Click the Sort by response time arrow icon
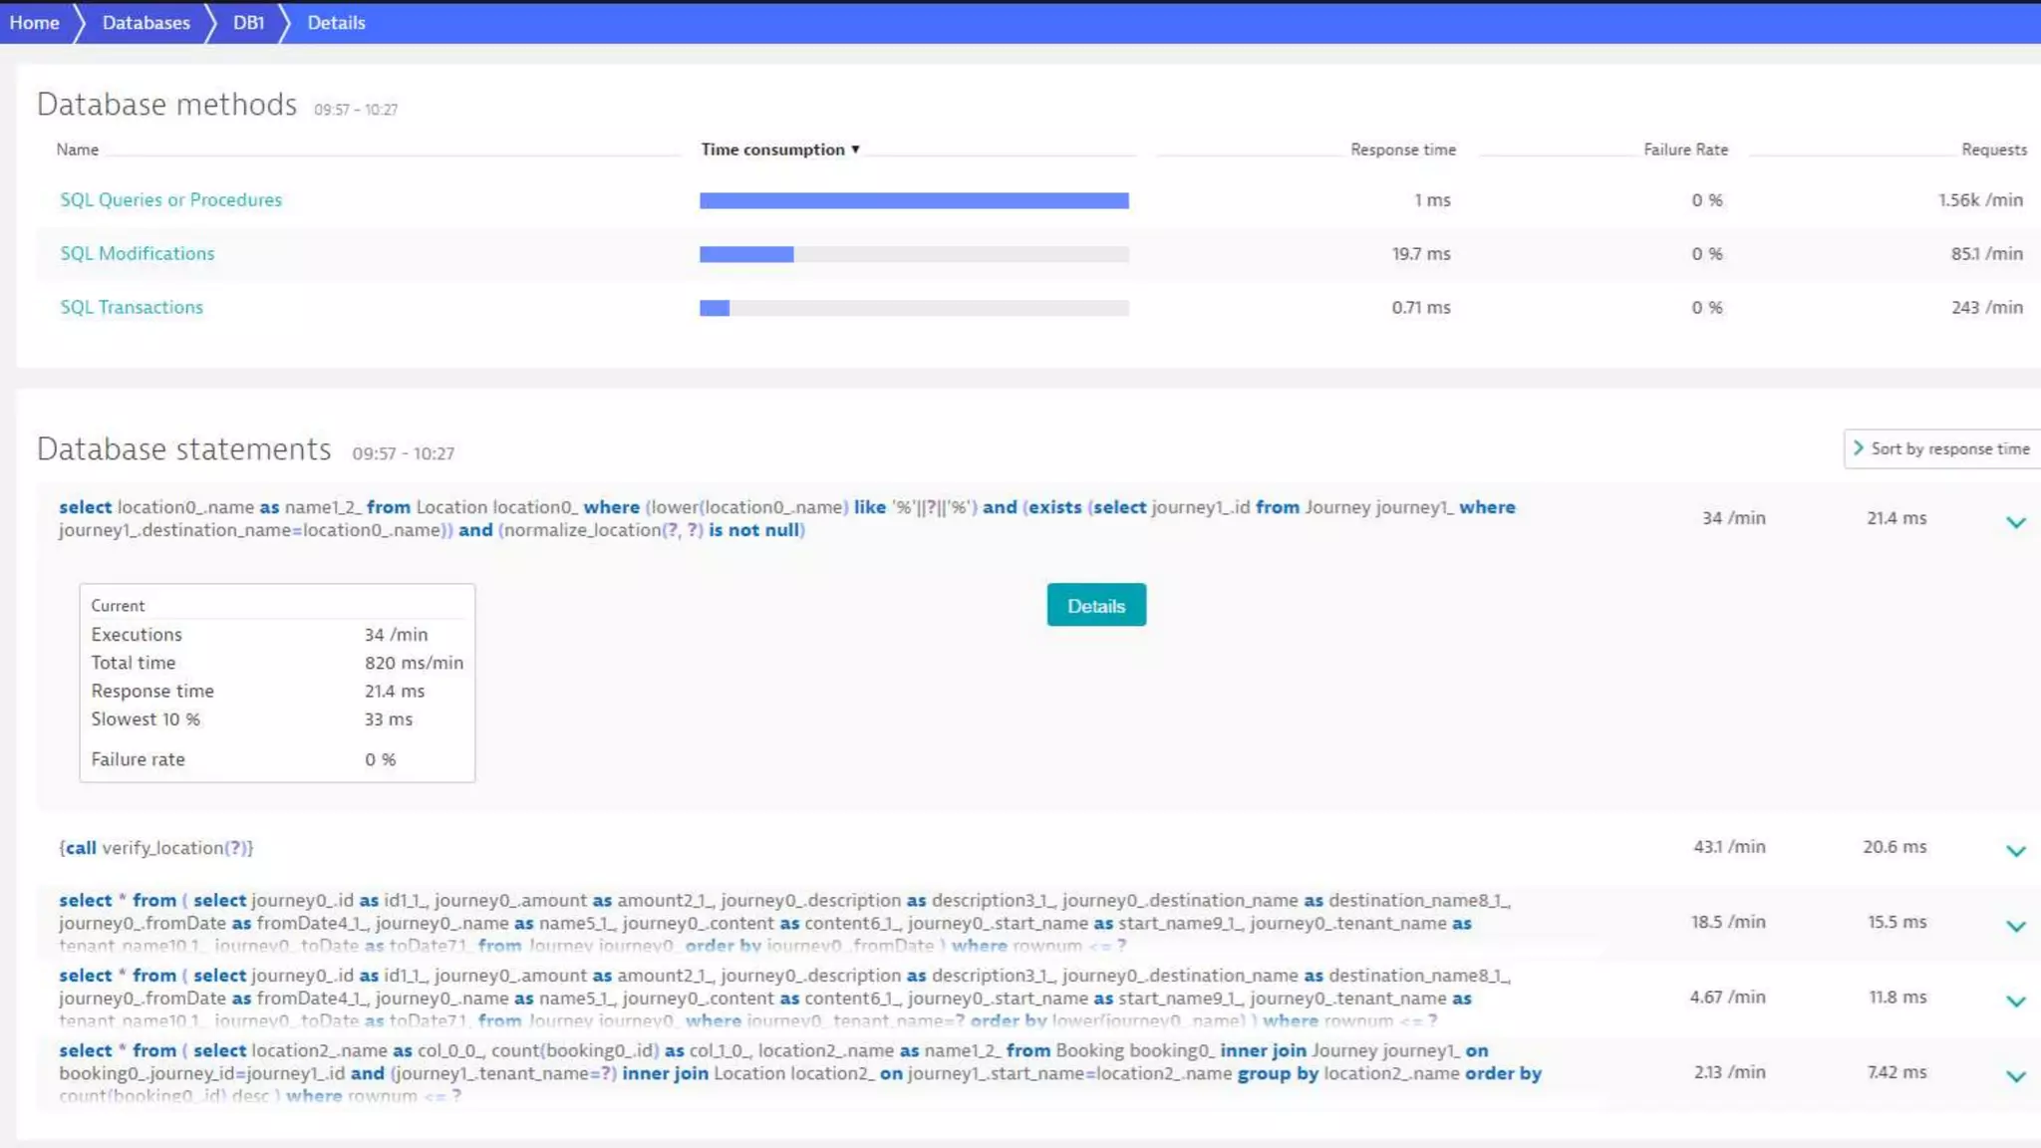The image size is (2041, 1148). (1858, 448)
